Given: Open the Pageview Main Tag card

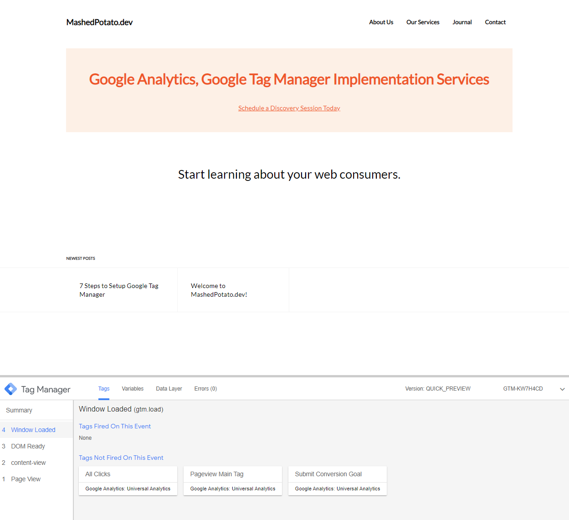Looking at the screenshot, I should [x=233, y=481].
